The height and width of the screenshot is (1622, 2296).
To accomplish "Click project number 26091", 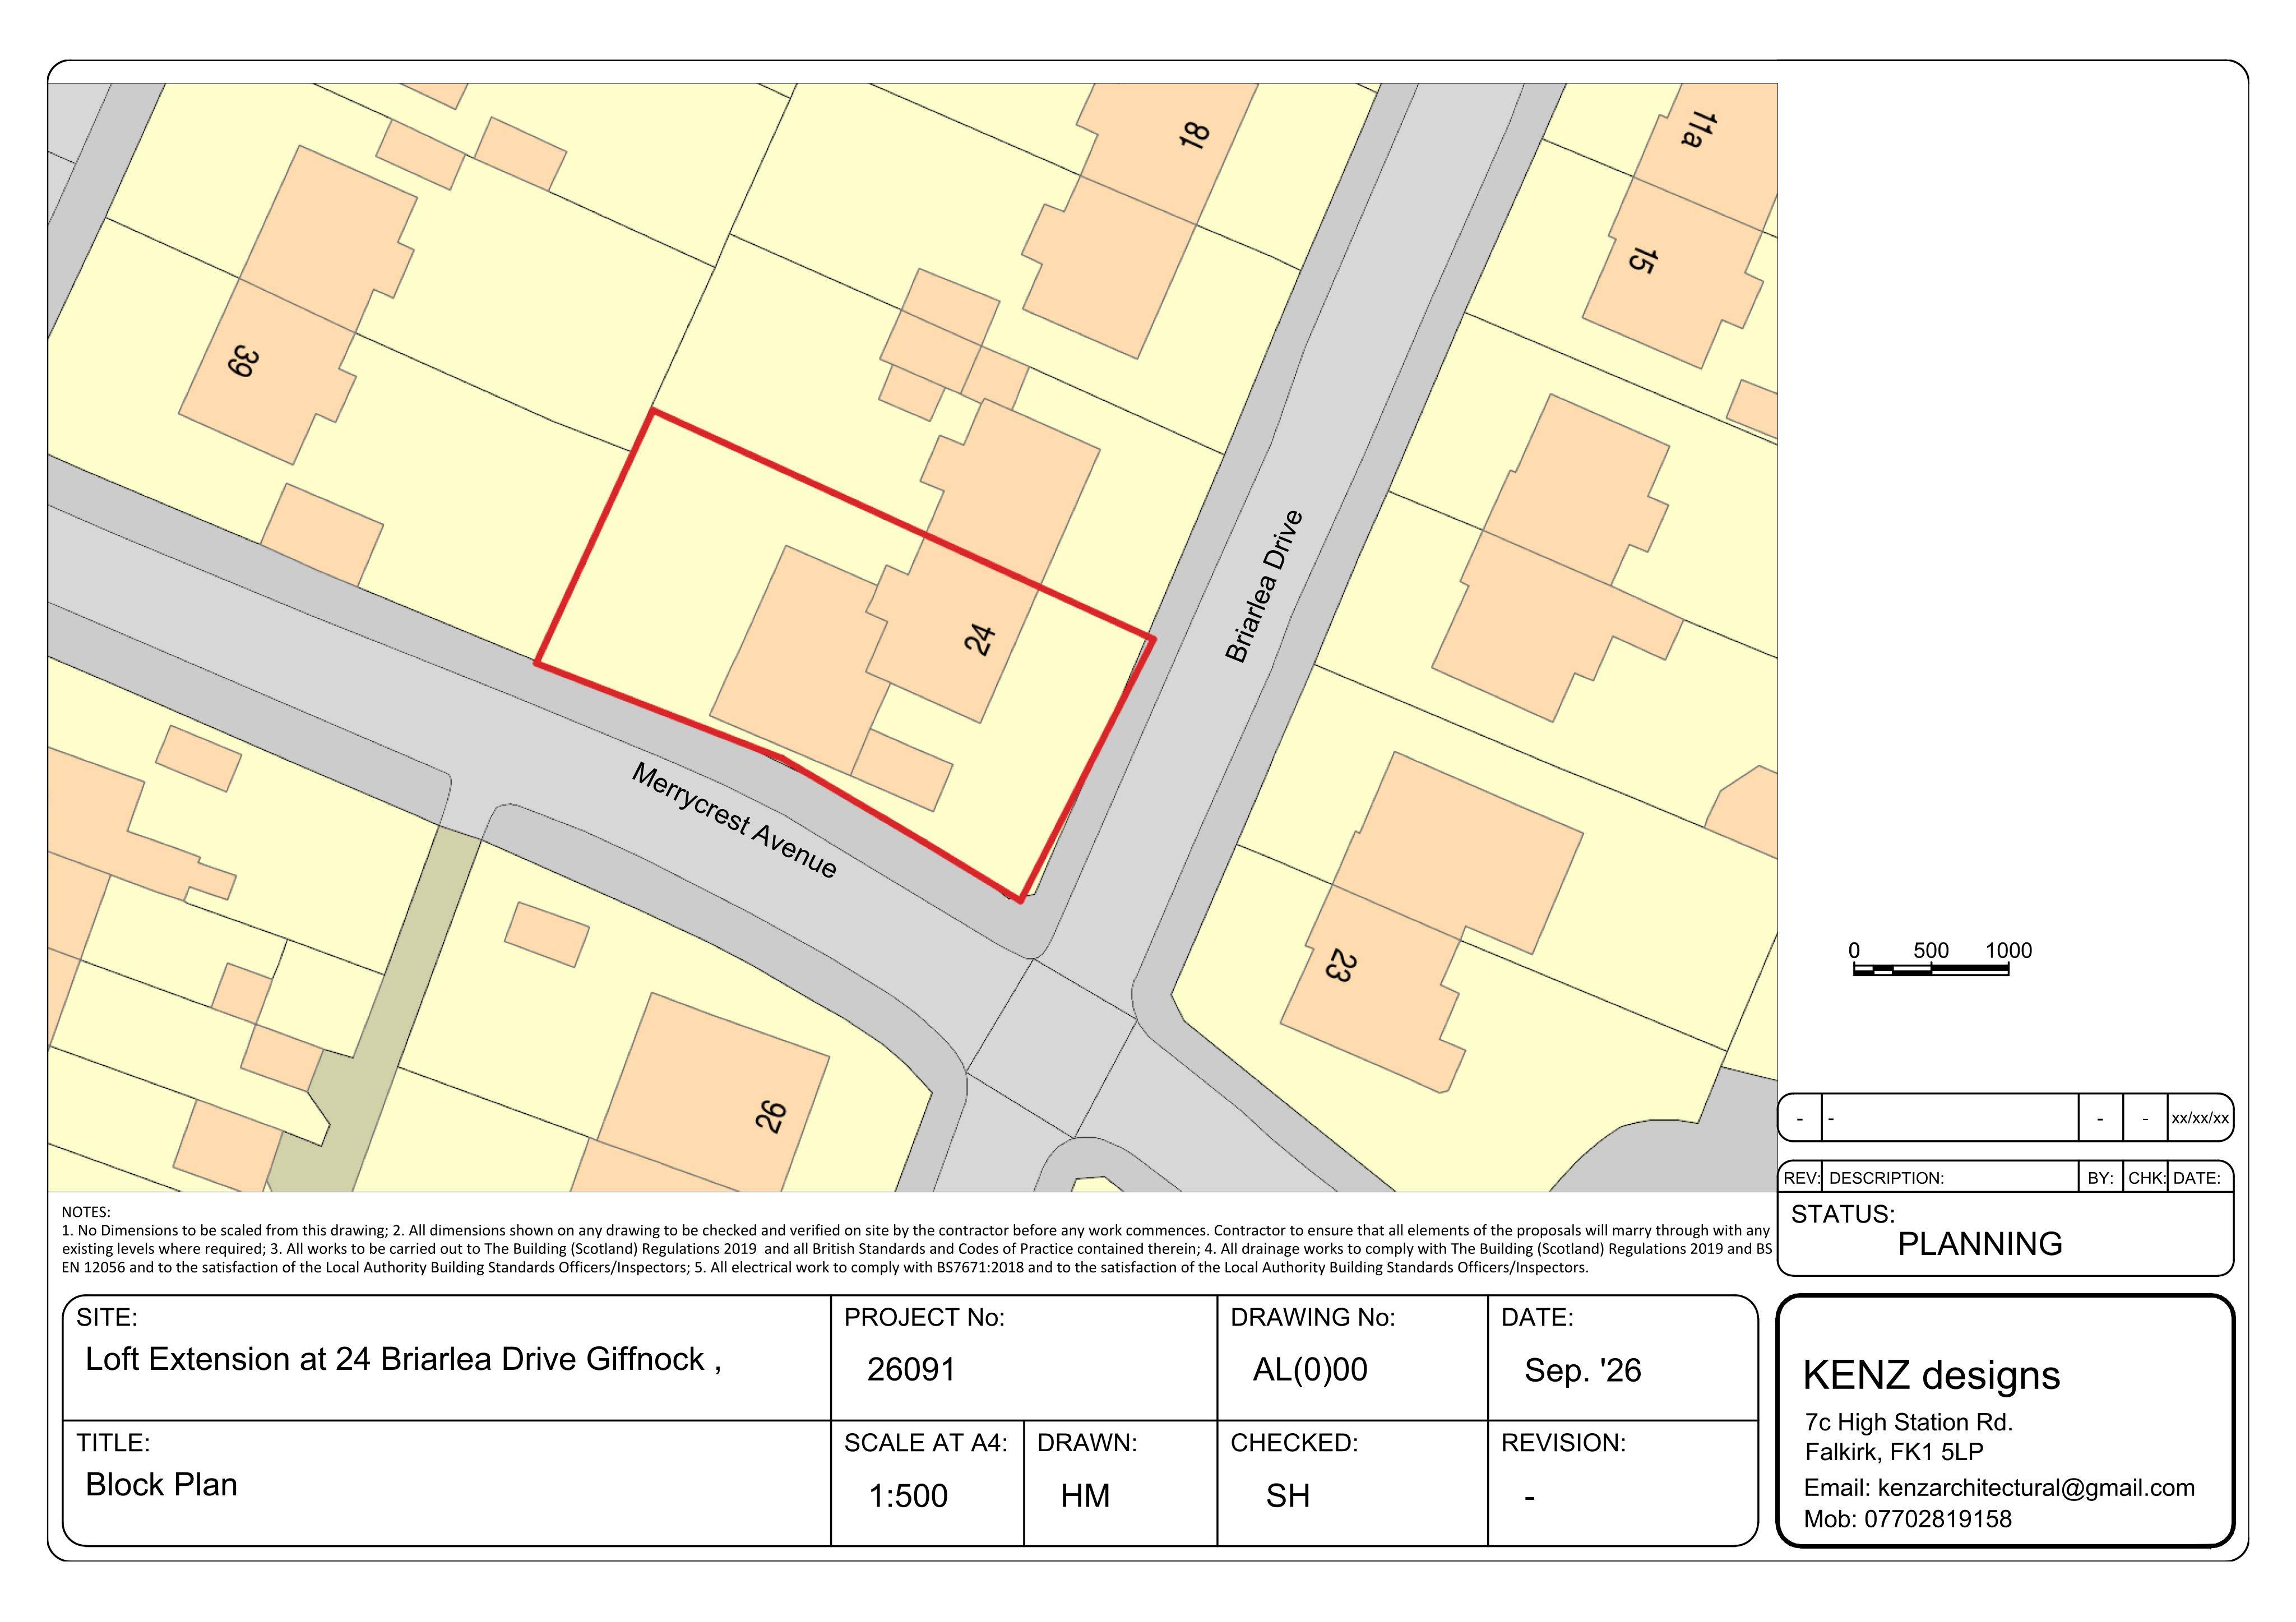I will [911, 1369].
